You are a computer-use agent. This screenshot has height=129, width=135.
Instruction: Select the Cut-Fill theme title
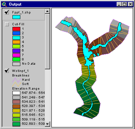click(x=18, y=24)
